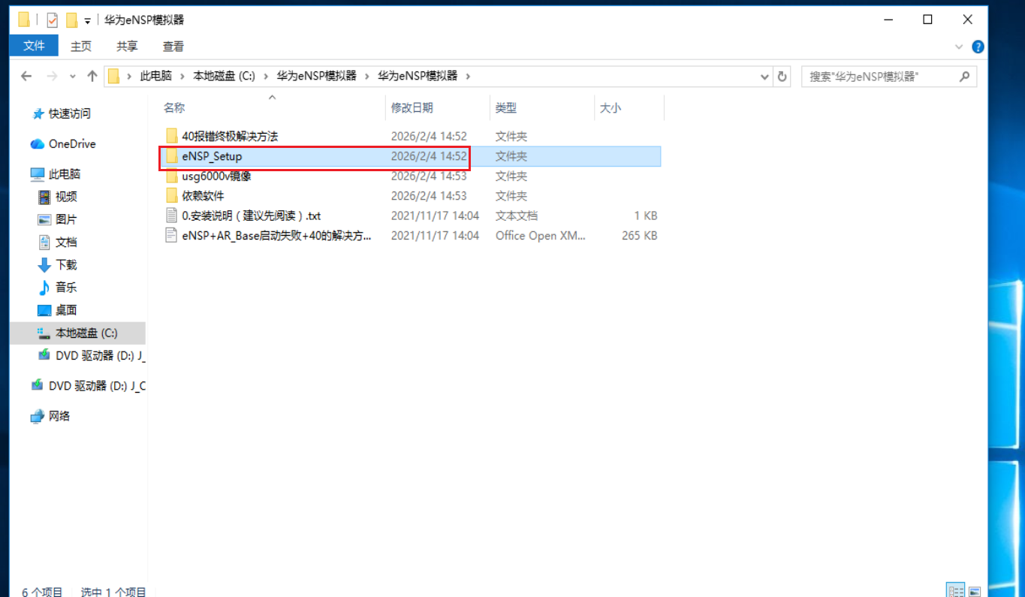This screenshot has height=597, width=1025.
Task: Click the Network icon in sidebar
Action: tap(38, 416)
